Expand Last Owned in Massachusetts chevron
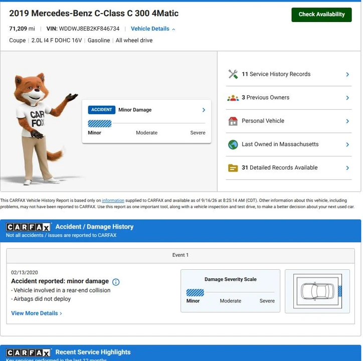Viewport: 363px width, 361px height. point(347,144)
